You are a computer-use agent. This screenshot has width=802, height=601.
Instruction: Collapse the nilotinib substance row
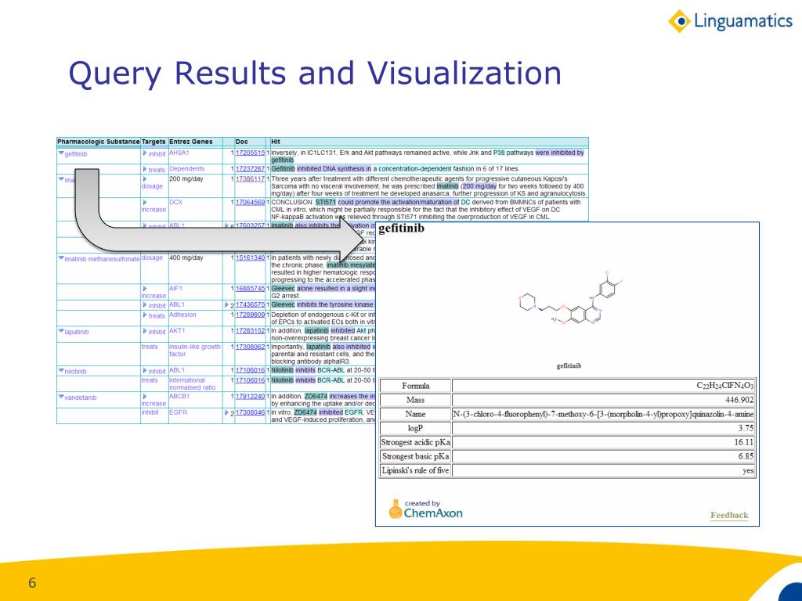[61, 370]
